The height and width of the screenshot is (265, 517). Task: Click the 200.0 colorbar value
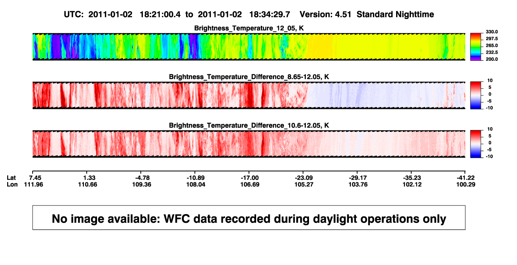492,59
